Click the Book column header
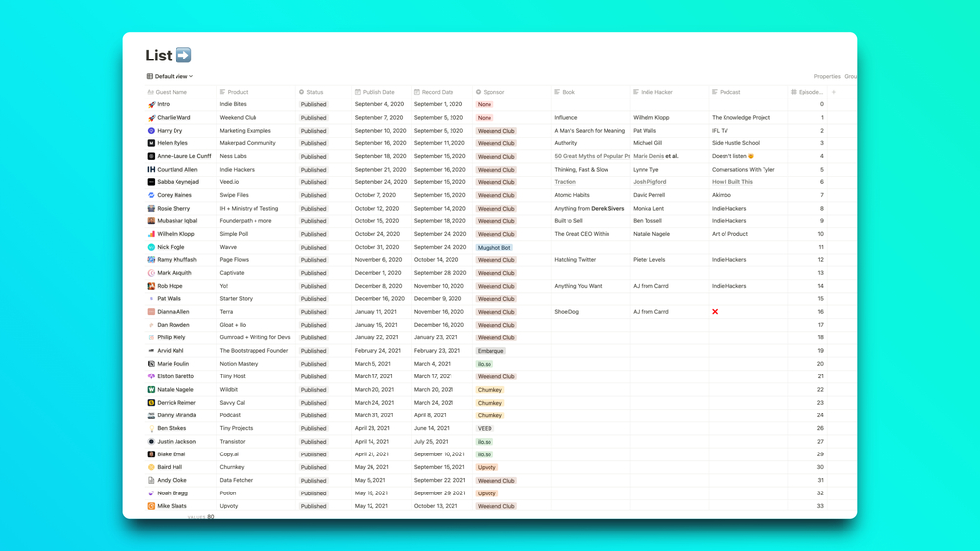The width and height of the screenshot is (980, 551). coord(565,92)
